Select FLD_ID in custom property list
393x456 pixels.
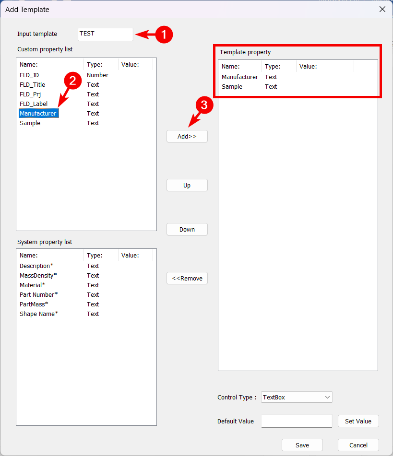(x=29, y=75)
